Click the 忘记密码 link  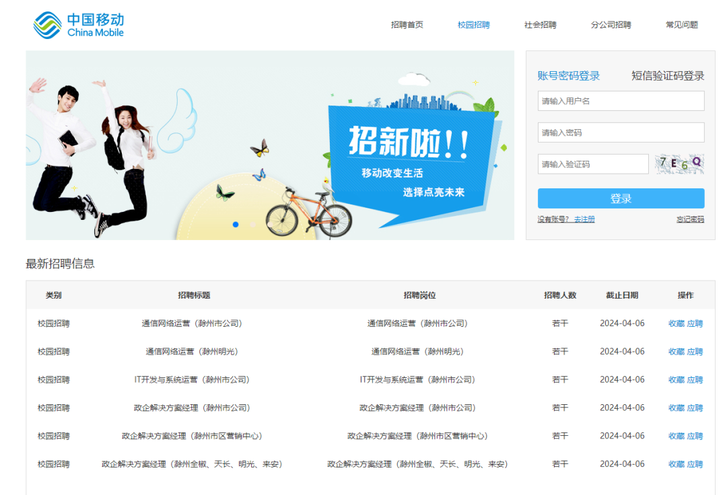click(690, 219)
